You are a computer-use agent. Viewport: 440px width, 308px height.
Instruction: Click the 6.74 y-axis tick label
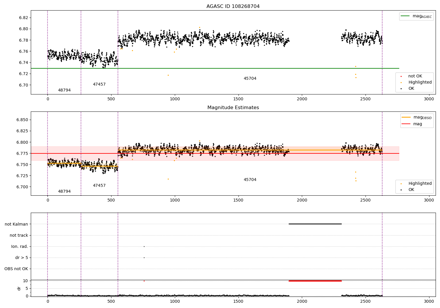pyautogui.click(x=23, y=62)
